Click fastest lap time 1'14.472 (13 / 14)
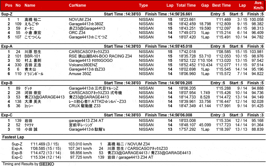The height and width of the screenshot is (166, 266). [46, 153]
